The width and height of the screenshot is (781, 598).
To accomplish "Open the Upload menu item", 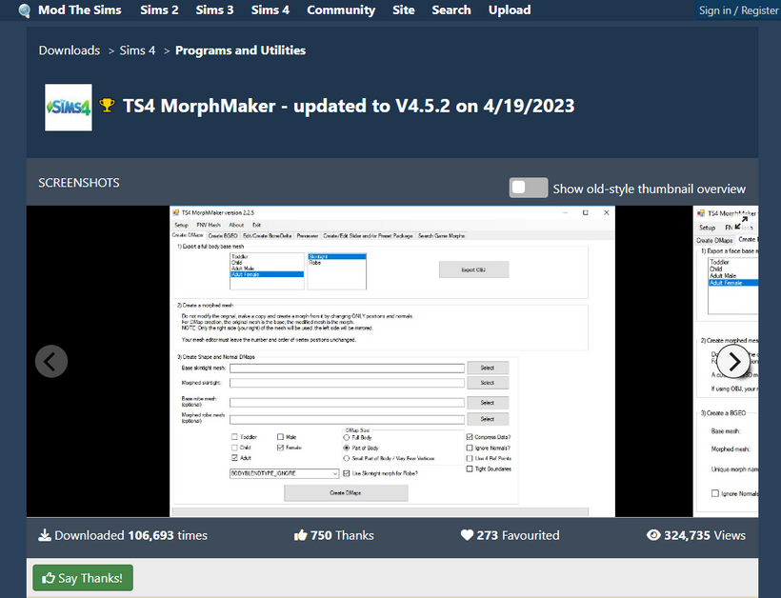I will tap(510, 10).
